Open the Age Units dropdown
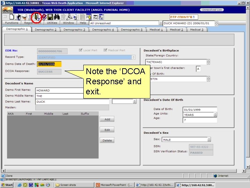Screen dimensions: 250x188 pyautogui.click(x=215, y=115)
